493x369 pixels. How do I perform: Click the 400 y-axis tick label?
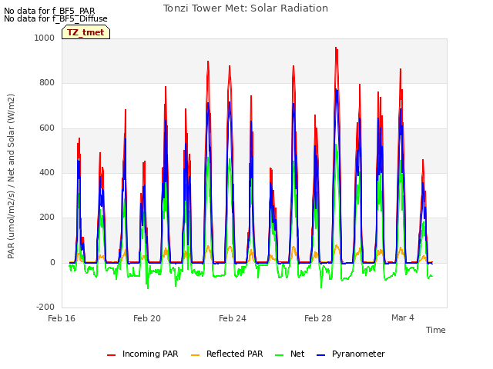[47, 172]
